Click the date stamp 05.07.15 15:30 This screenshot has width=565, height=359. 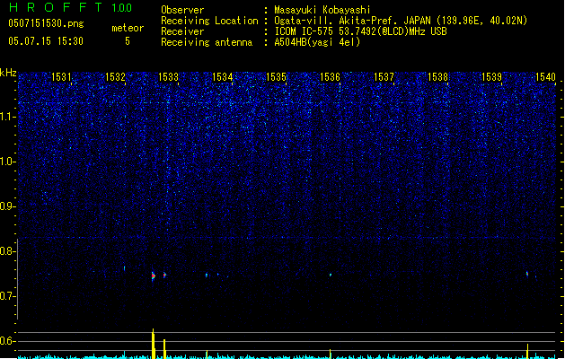(x=46, y=41)
